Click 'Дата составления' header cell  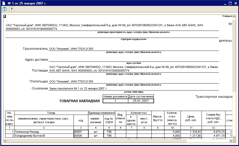tap(141, 96)
